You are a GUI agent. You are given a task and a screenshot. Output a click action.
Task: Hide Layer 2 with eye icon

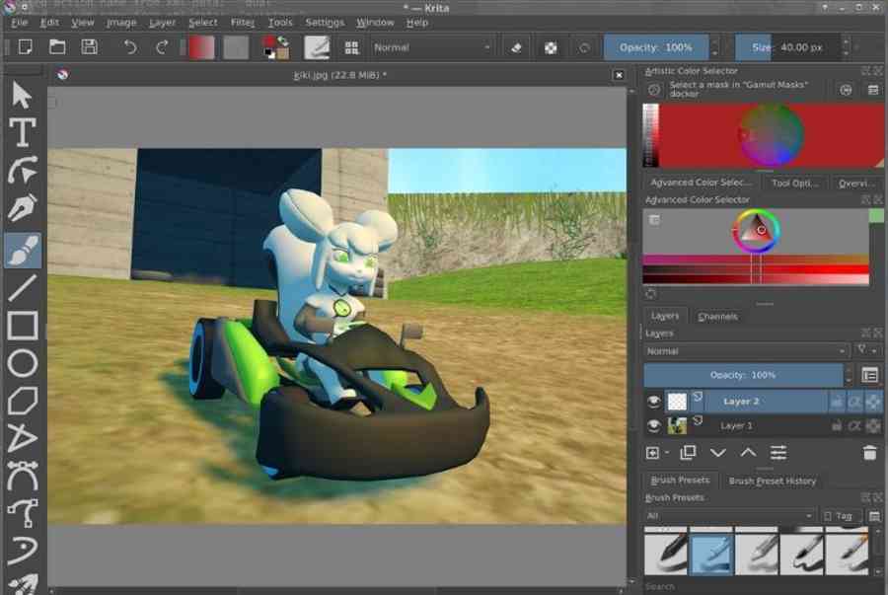click(x=652, y=402)
